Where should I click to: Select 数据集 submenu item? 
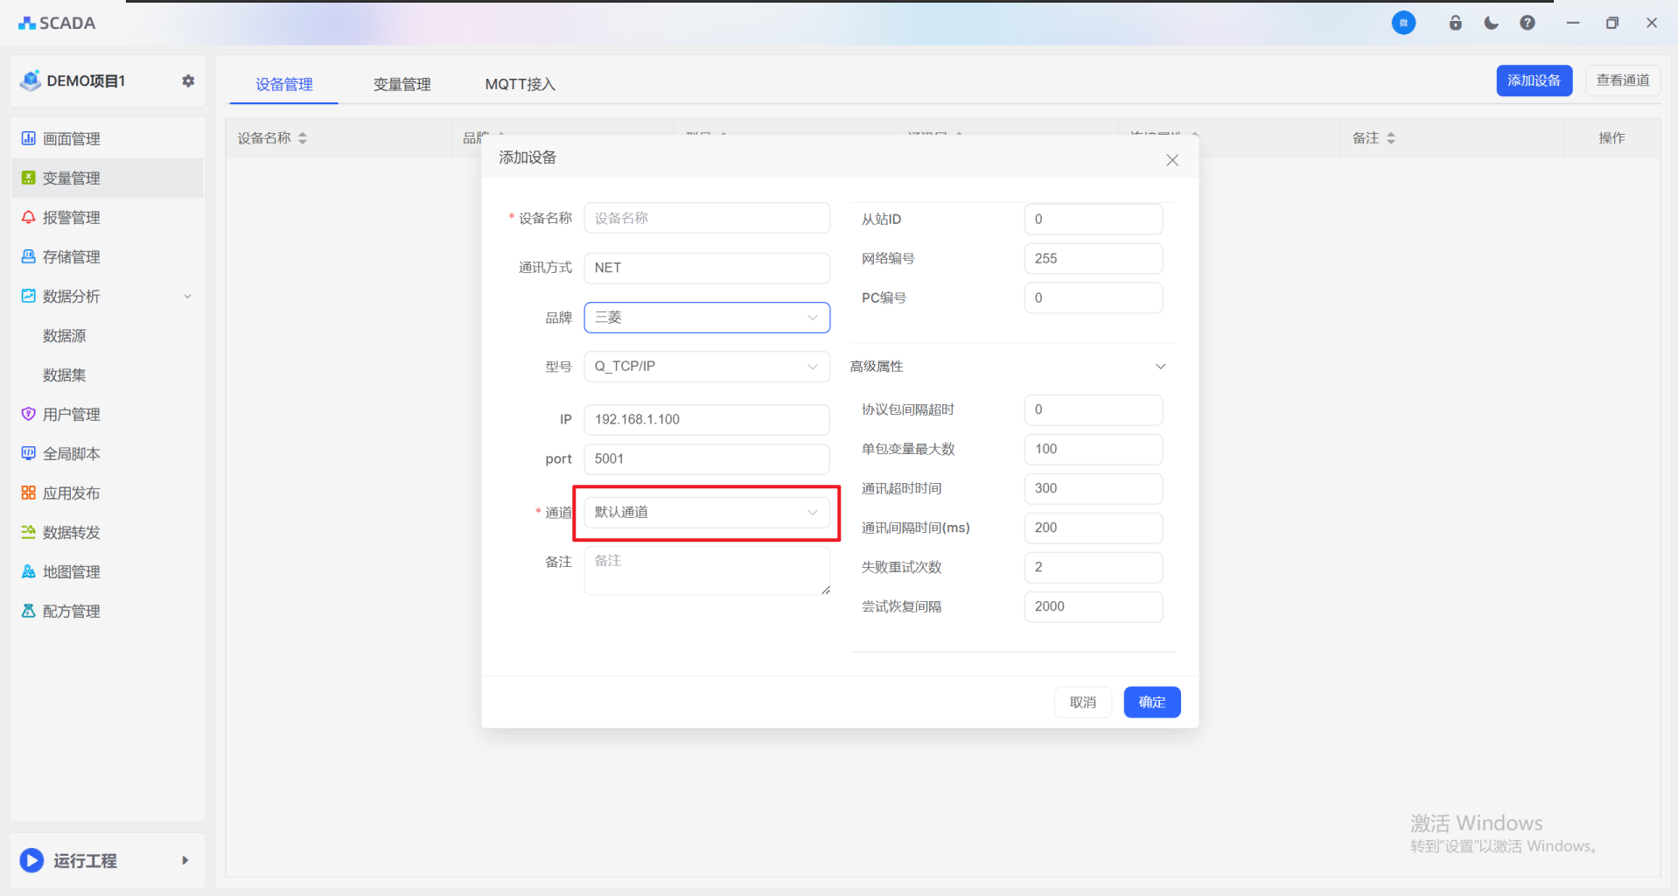[65, 374]
